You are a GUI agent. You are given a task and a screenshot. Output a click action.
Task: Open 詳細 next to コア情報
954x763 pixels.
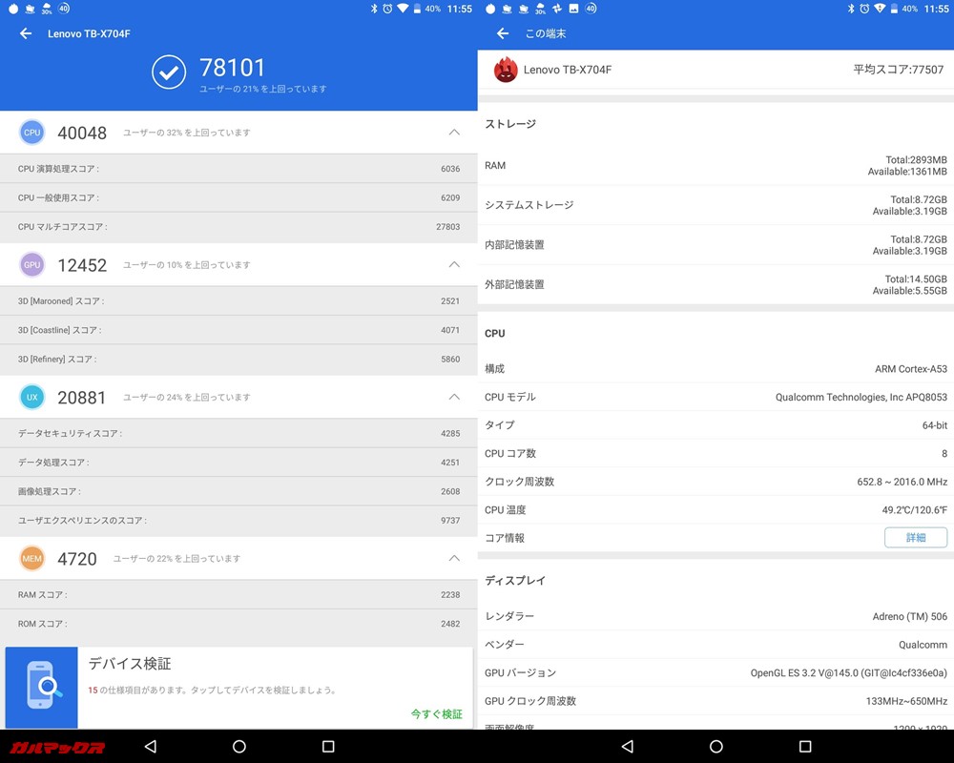point(915,537)
